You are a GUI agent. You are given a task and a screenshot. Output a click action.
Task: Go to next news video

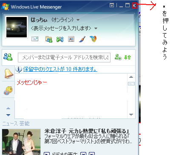coord(92,154)
